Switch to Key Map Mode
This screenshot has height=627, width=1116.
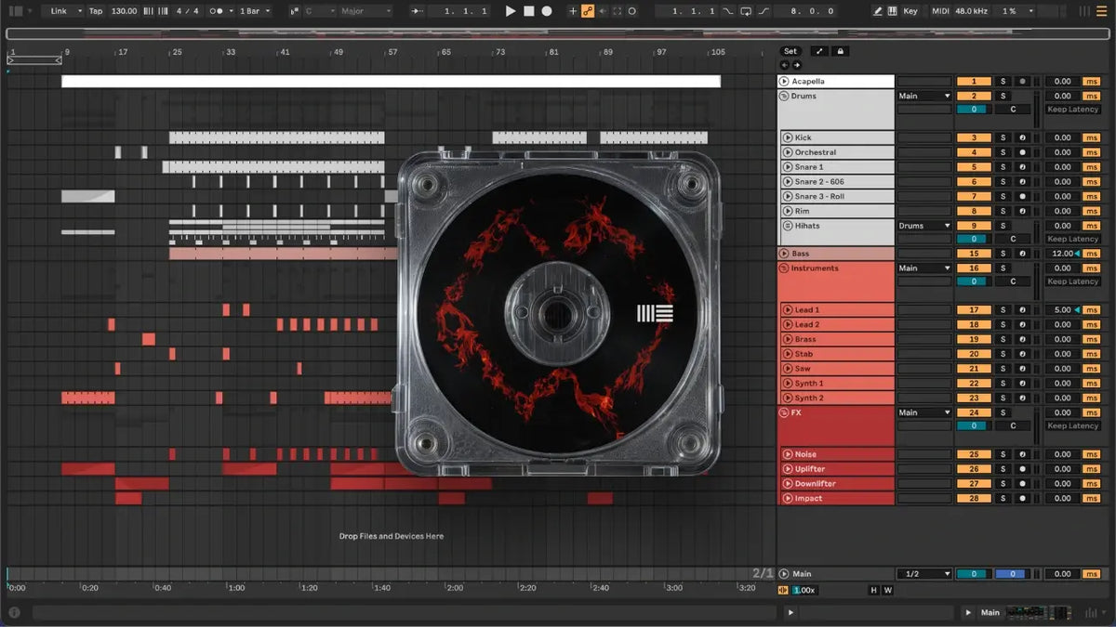pos(910,11)
